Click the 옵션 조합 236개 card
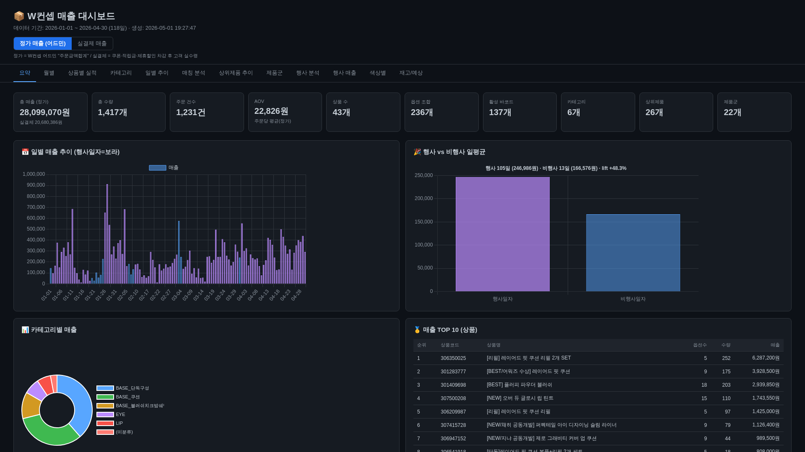Image resolution: width=805 pixels, height=452 pixels. (x=441, y=112)
